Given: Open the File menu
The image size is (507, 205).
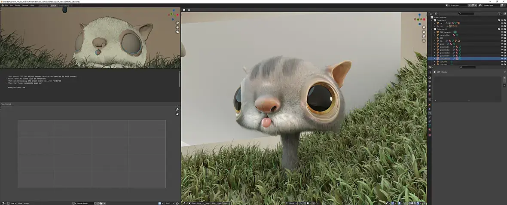Looking at the screenshot, I should (x=6, y=6).
